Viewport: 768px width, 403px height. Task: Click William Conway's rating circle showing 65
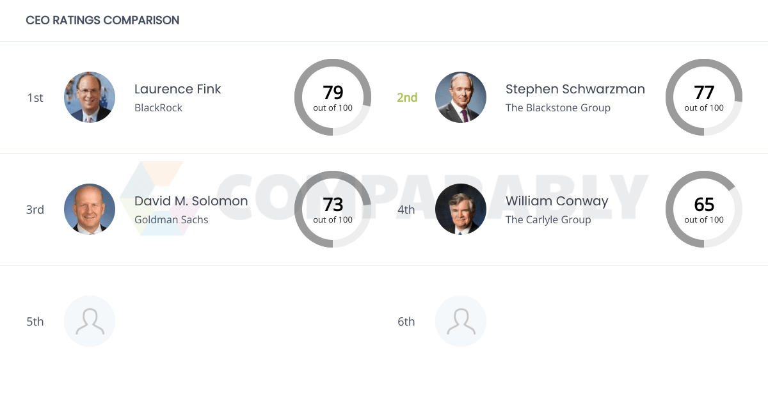[704, 209]
